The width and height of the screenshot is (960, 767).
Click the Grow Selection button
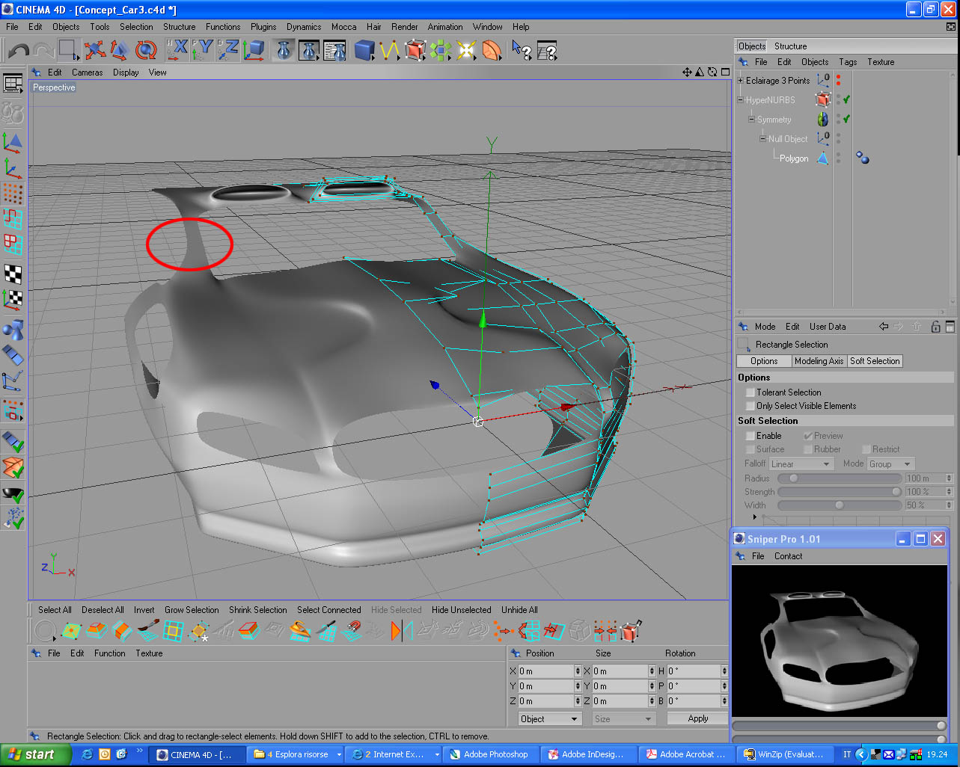(192, 609)
